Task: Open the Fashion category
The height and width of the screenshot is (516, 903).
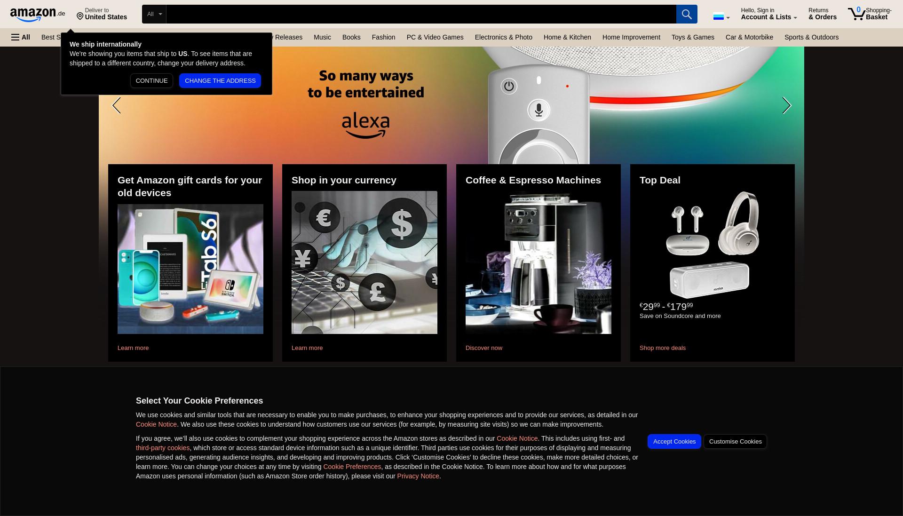Action: pos(383,37)
